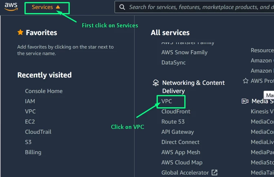The width and height of the screenshot is (274, 177).
Task: Open AWS Cloud Map service
Action: coord(182,162)
